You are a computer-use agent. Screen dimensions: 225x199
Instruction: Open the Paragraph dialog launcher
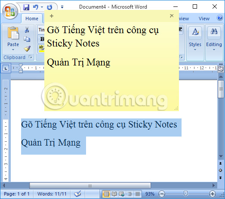pos(181,57)
